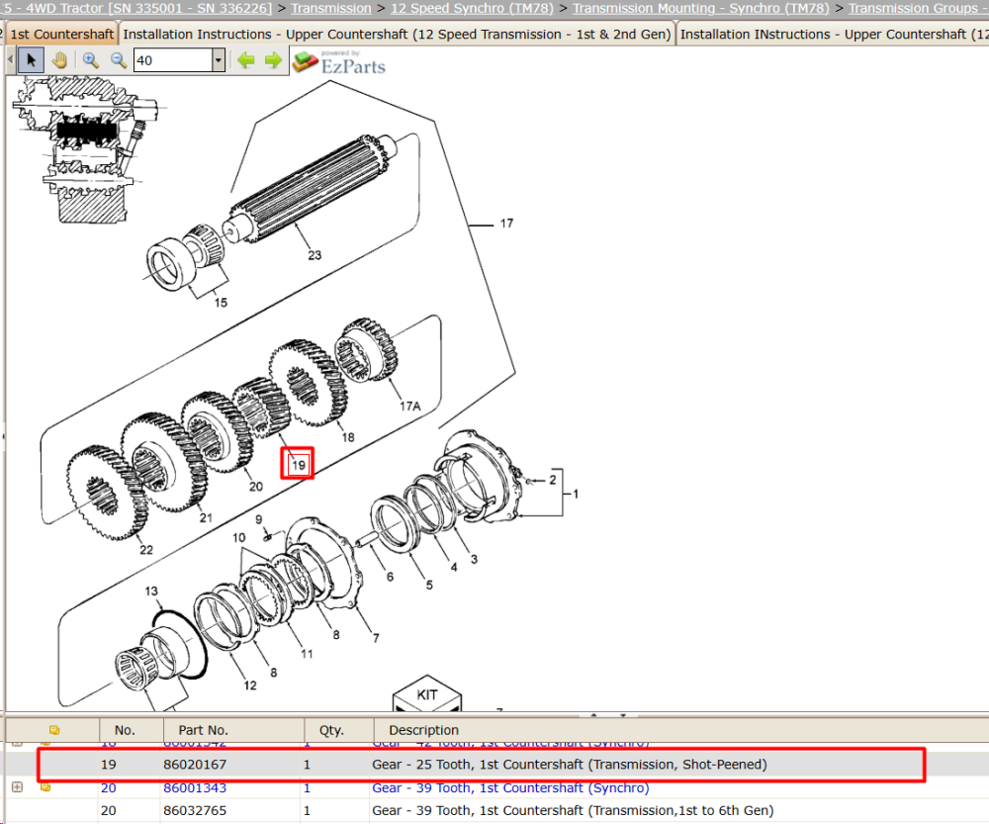The height and width of the screenshot is (824, 989).
Task: Click callout 12 on the diagram
Action: [250, 686]
